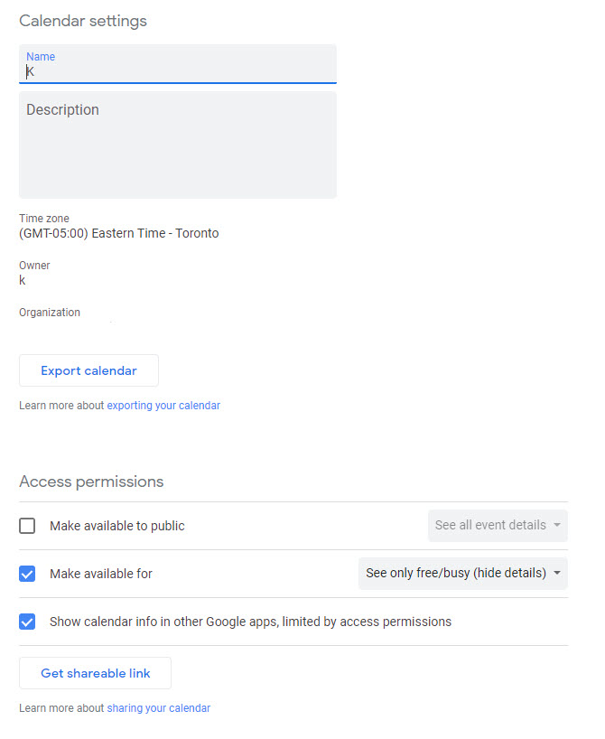605x739 pixels.
Task: Click the Owner name "k"
Action: [x=22, y=279]
